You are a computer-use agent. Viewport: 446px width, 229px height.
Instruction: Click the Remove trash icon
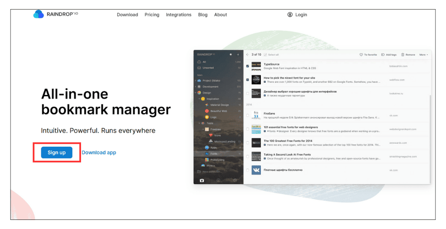403,55
